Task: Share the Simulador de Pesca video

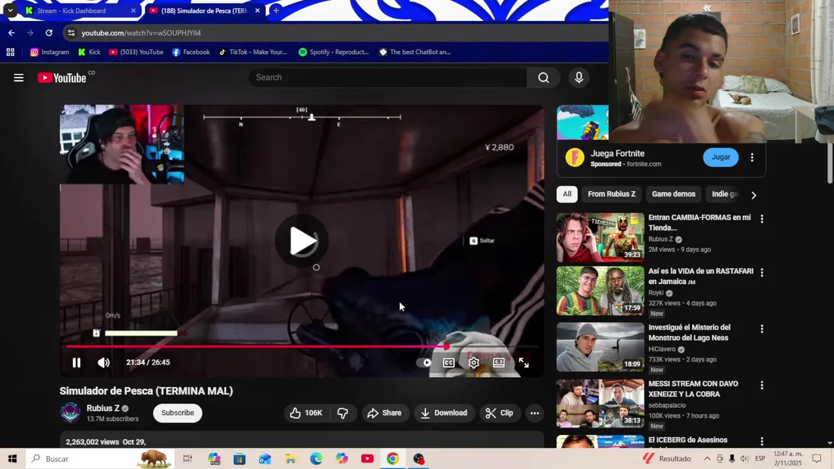Action: (x=384, y=413)
